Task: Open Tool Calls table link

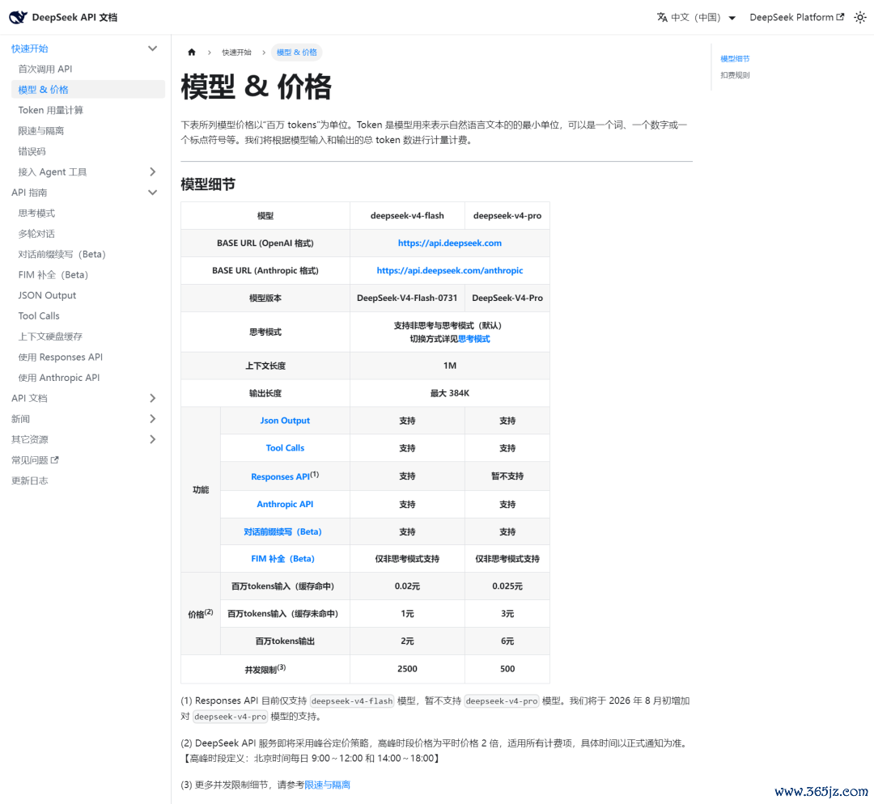Action: tap(285, 448)
